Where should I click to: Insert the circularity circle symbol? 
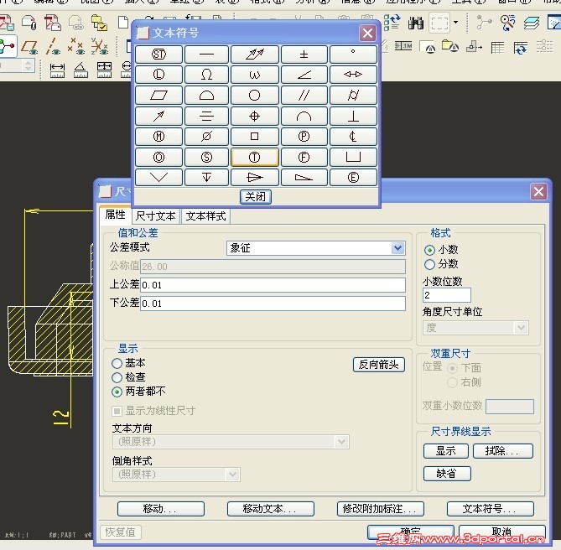(x=254, y=96)
